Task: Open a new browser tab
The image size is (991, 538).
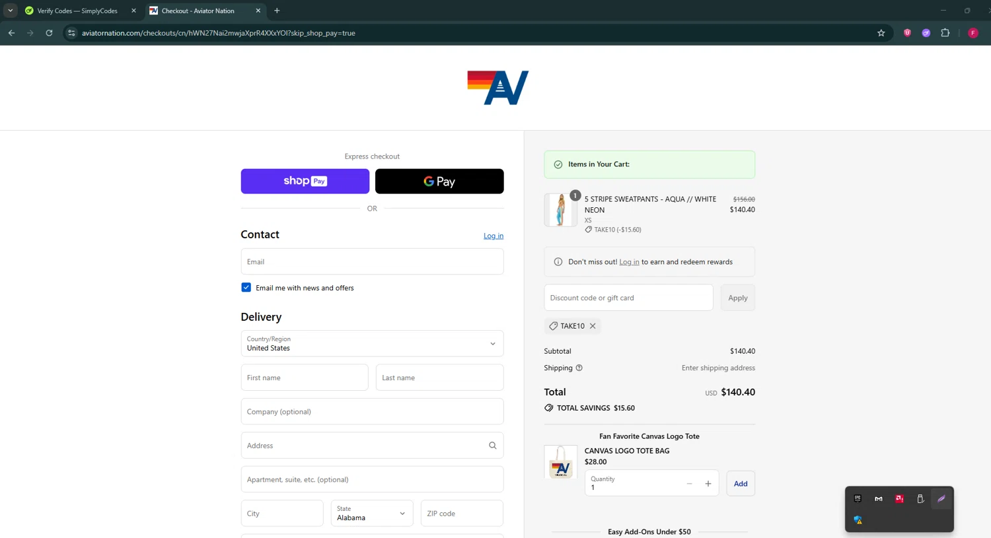Action: (x=277, y=11)
